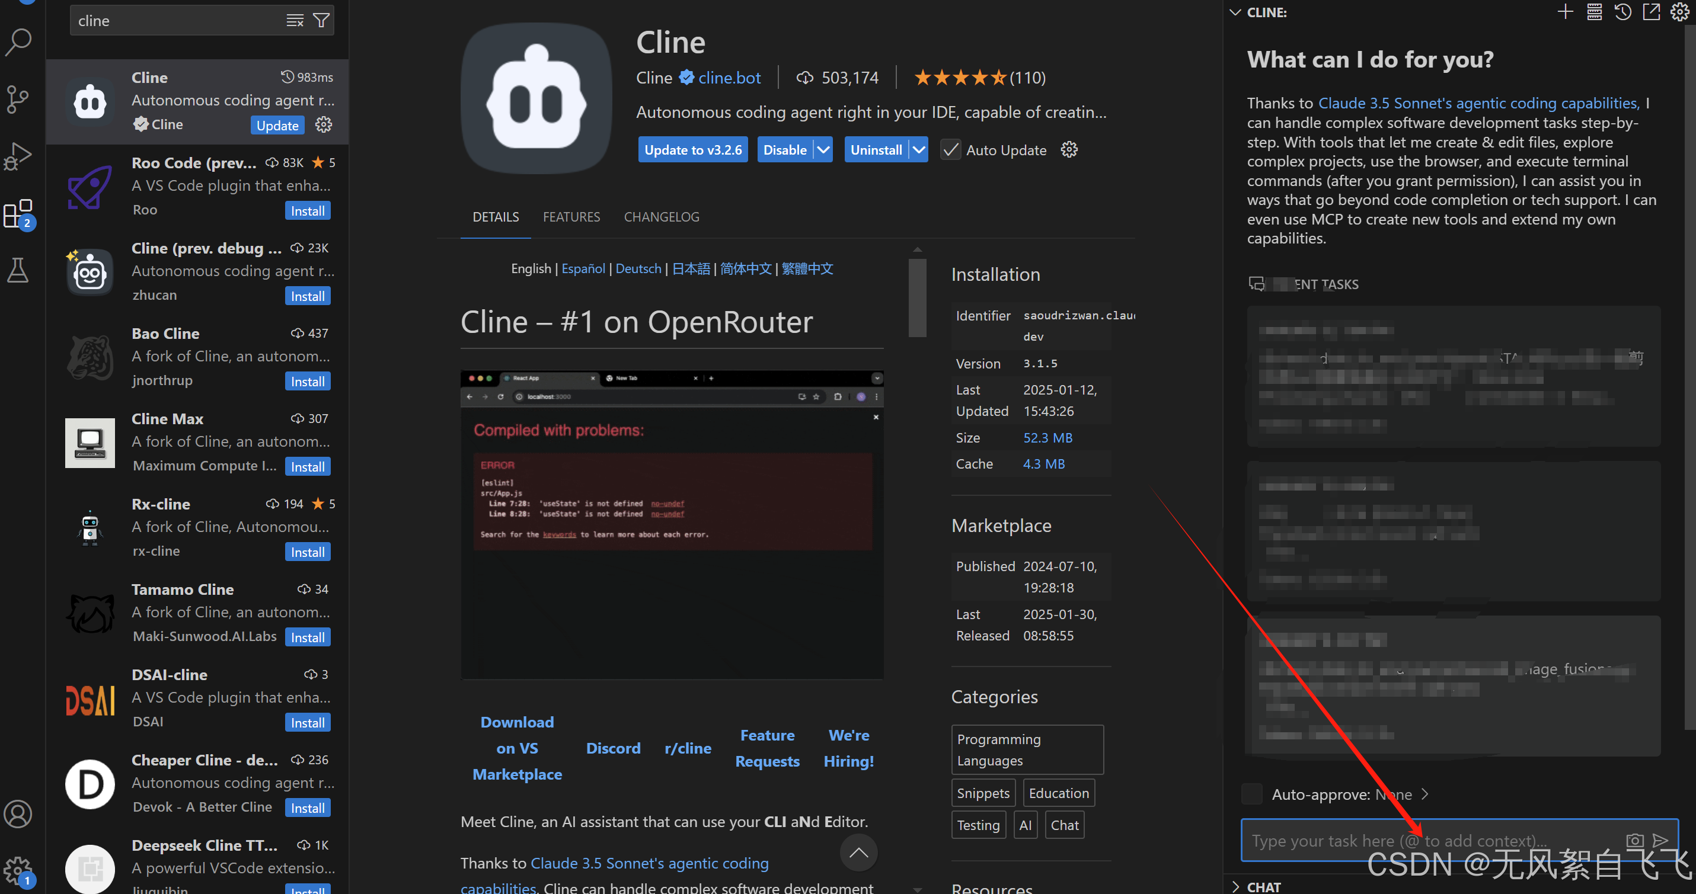Toggle the Auto Update checkbox
Screen dimensions: 1696x894
tap(950, 150)
